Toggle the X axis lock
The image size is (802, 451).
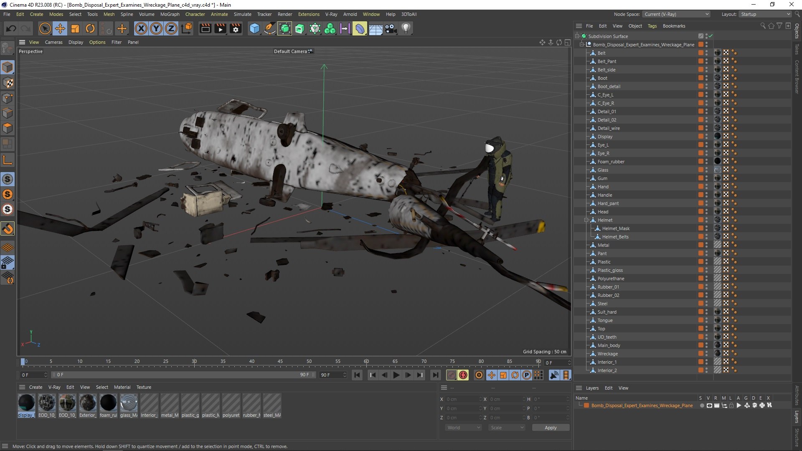pos(141,28)
